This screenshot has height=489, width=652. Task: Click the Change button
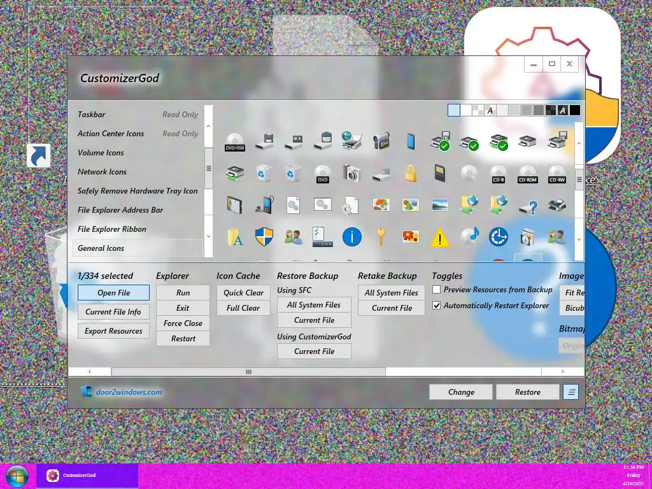coord(461,392)
